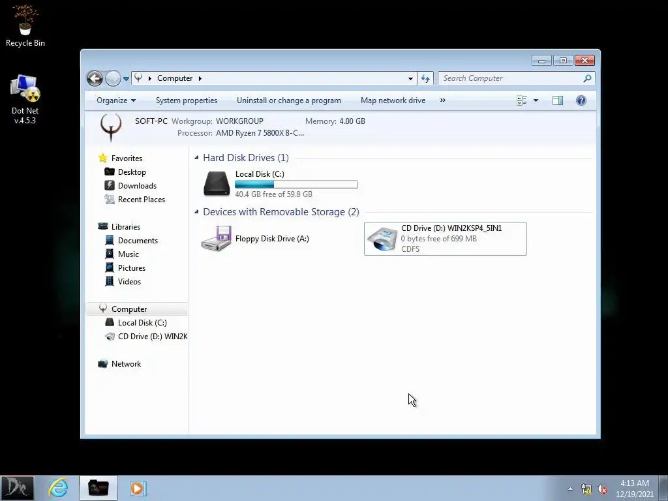Open the Recycle Bin desktop icon
Image resolution: width=668 pixels, height=501 pixels.
[25, 25]
